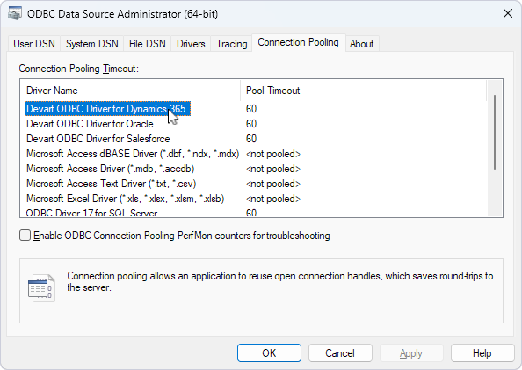Open the About tab
Image resolution: width=522 pixels, height=370 pixels.
point(361,44)
